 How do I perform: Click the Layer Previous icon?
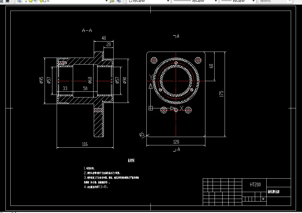click(119, 1)
